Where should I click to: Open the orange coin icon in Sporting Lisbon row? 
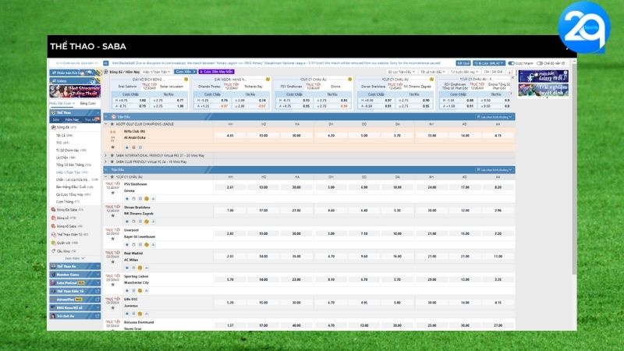click(x=140, y=291)
